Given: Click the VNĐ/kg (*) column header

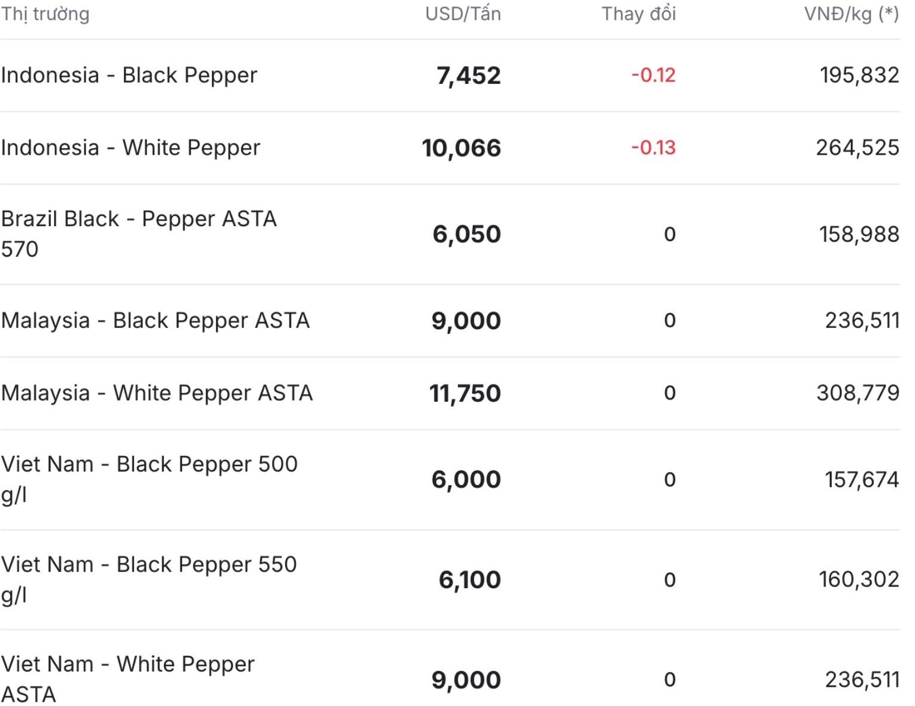Looking at the screenshot, I should (851, 14).
